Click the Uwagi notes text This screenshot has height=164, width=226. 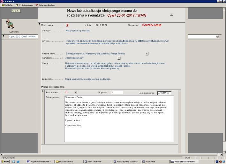tap(115, 66)
